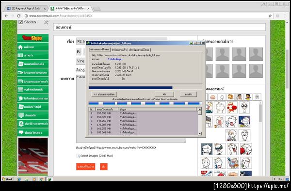Open the home item with house icon
Image resolution: width=291 pixels, height=191 pixels.
pyautogui.click(x=33, y=47)
